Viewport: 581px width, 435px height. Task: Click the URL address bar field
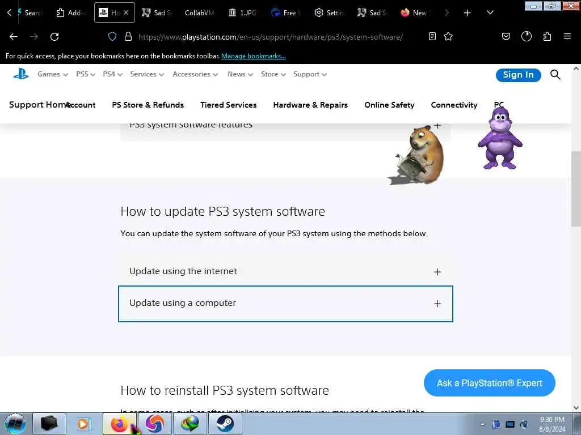tap(271, 37)
